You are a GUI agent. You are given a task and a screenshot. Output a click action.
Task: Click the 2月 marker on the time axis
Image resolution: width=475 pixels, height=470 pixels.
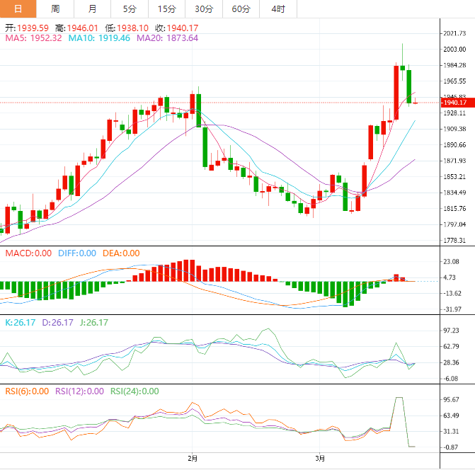tap(191, 459)
